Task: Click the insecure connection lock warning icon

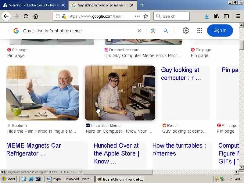Action: 64,16
